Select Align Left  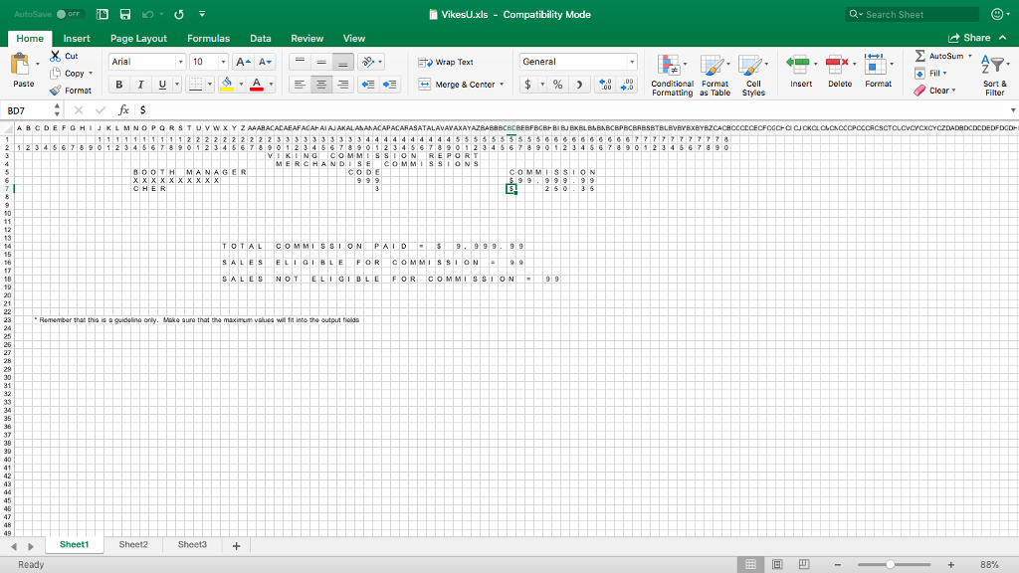300,85
